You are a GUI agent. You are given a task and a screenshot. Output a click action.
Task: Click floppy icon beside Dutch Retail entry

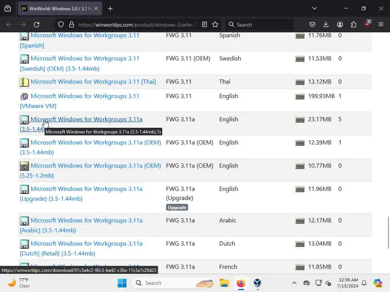point(24,244)
